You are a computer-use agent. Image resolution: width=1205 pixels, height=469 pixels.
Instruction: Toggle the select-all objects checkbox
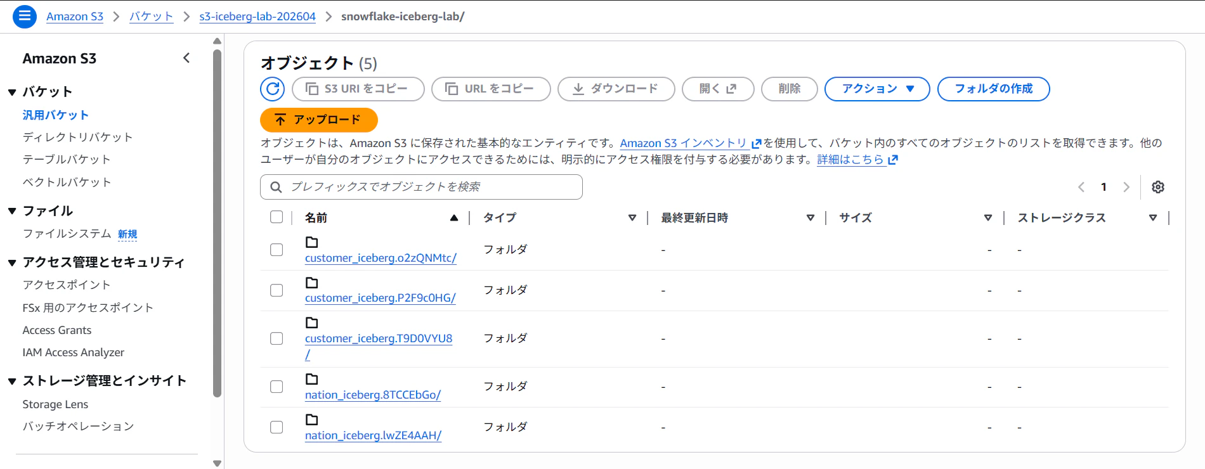tap(277, 217)
